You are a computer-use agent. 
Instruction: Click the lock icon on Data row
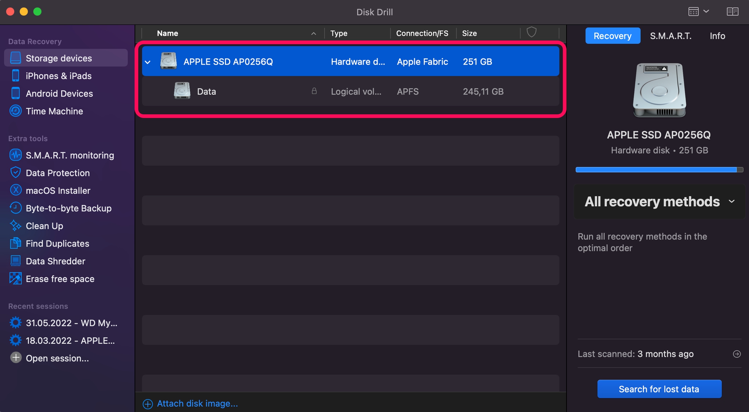pyautogui.click(x=314, y=91)
